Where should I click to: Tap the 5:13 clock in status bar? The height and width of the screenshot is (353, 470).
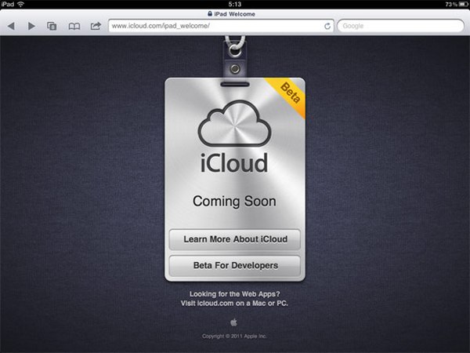(x=235, y=4)
